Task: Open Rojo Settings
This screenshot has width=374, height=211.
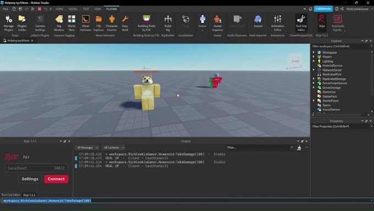Action: [30, 179]
